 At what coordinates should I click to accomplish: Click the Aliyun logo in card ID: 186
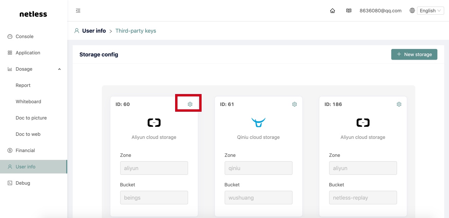click(x=363, y=123)
